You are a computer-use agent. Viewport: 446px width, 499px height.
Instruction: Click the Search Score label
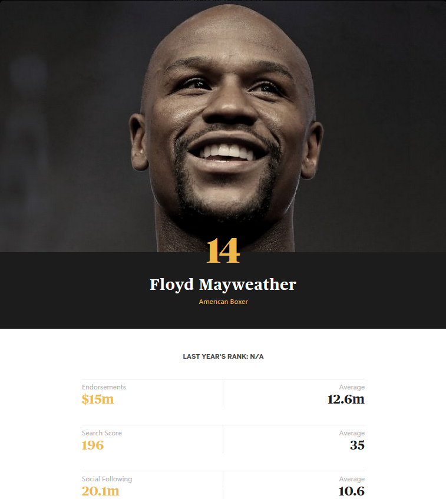coord(101,433)
